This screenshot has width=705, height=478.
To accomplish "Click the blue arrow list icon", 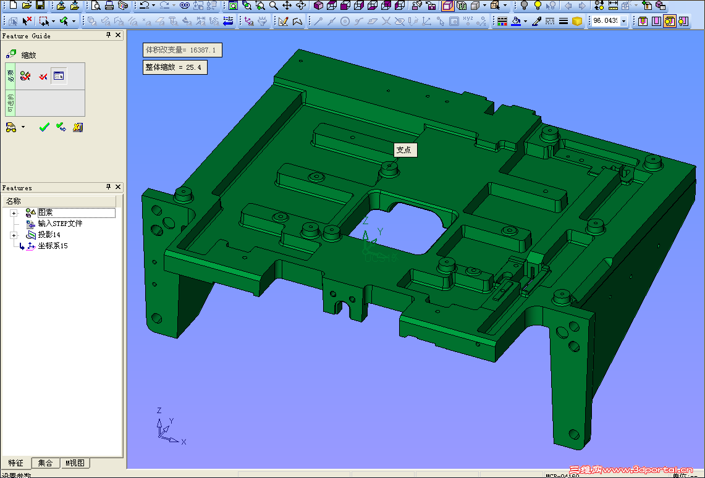I will coord(229,20).
